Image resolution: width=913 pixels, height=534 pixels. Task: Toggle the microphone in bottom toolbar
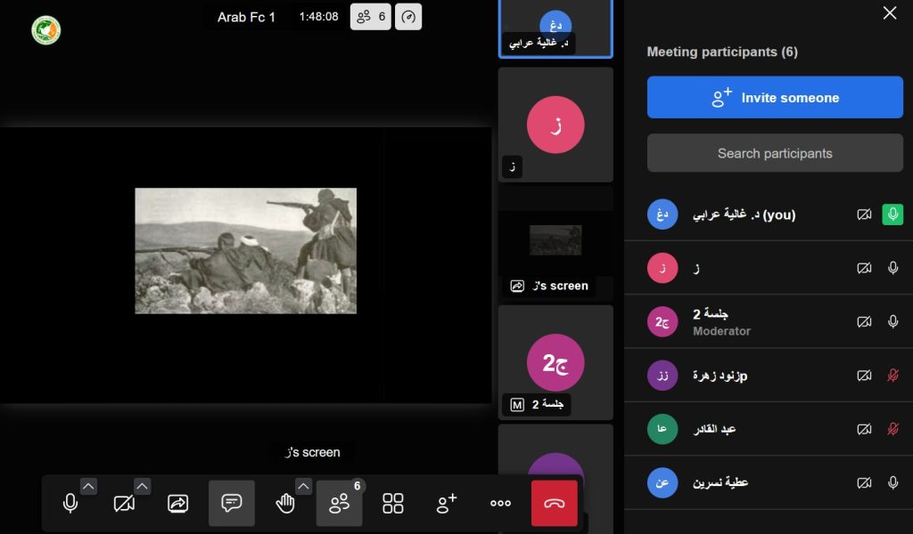pos(70,504)
